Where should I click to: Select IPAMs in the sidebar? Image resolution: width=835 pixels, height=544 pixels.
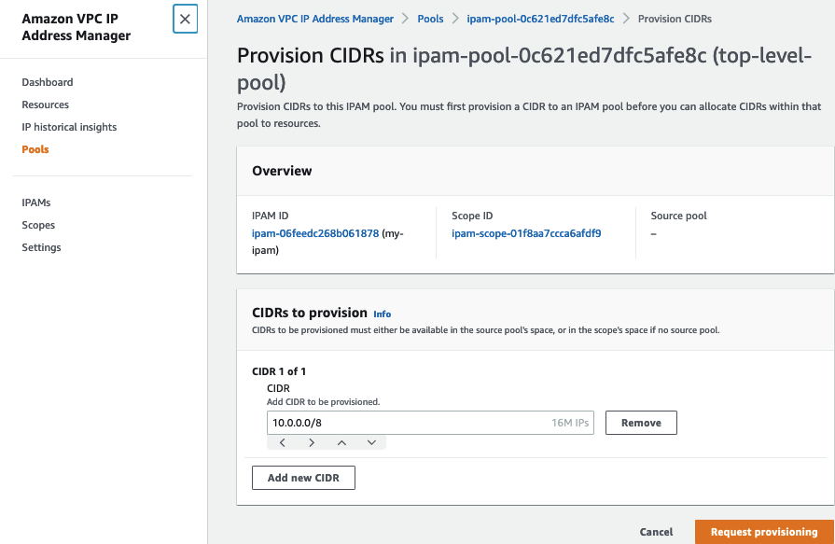(x=37, y=202)
